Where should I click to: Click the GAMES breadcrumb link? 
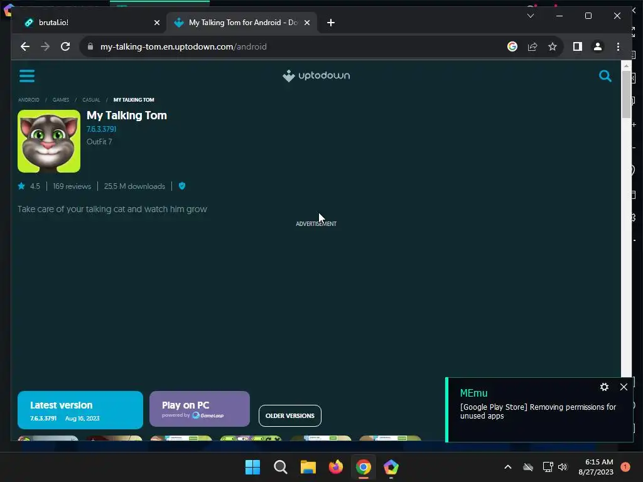click(61, 100)
